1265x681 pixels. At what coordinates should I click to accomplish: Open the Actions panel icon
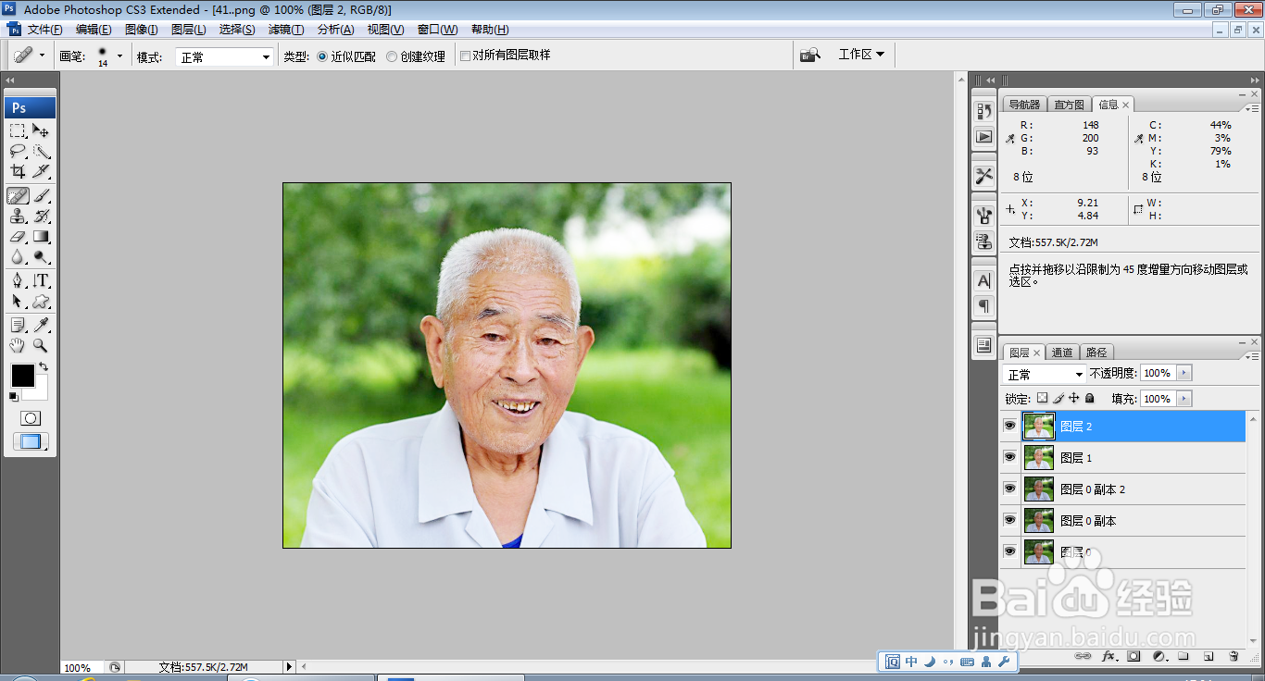coord(983,137)
